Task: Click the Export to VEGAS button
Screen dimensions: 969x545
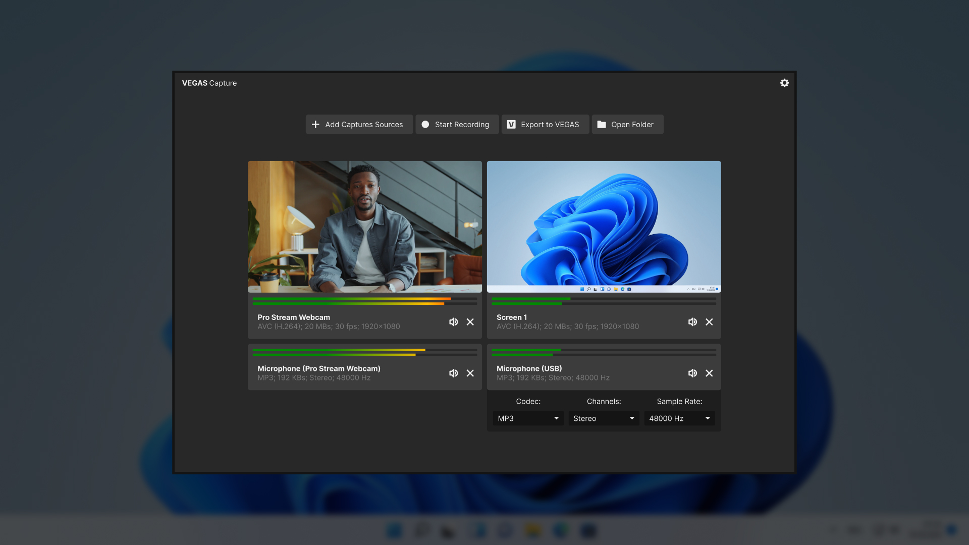Action: pos(545,124)
